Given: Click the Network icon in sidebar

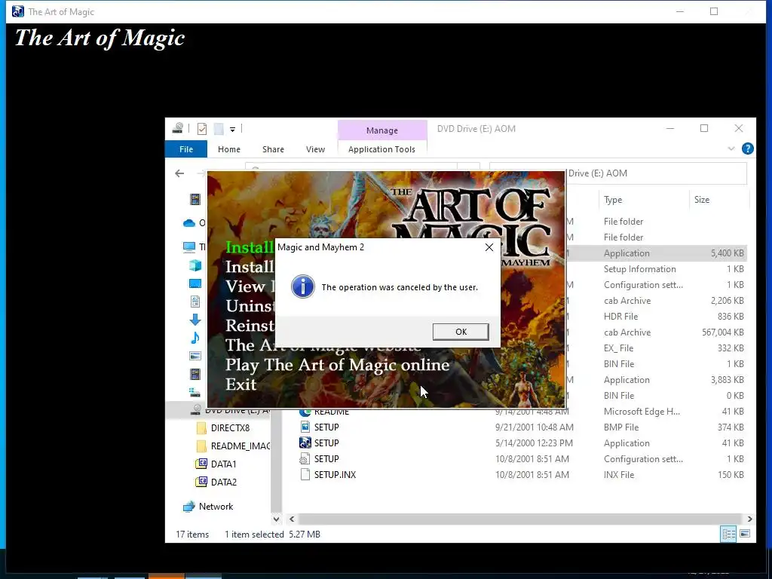Looking at the screenshot, I should tap(189, 506).
